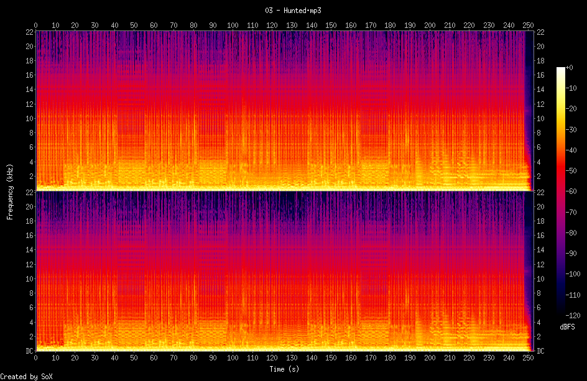This screenshot has height=381, width=587.
Task: Click the 200 tick on the top time axis
Action: 430,25
